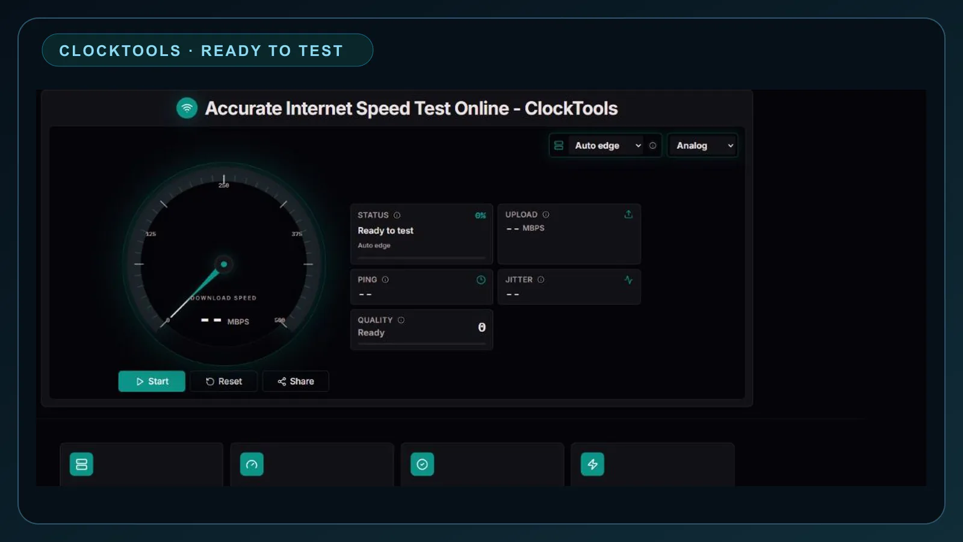Click the clock icon in PING card
Screen dimensions: 963x542
coord(481,279)
